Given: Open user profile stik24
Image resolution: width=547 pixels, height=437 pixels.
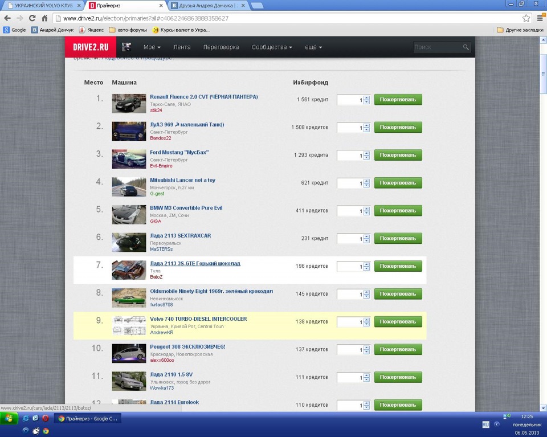Looking at the screenshot, I should pos(156,110).
